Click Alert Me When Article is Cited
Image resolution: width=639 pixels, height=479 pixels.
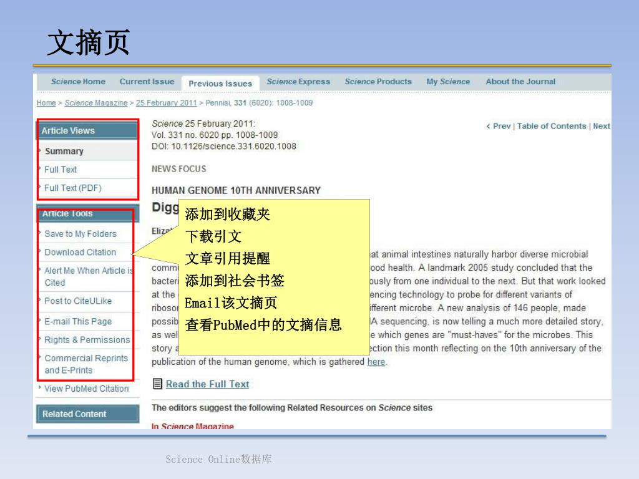click(89, 276)
